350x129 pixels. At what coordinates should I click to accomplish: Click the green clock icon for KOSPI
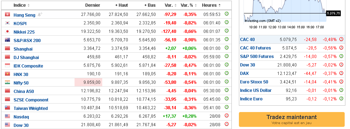click(x=226, y=22)
